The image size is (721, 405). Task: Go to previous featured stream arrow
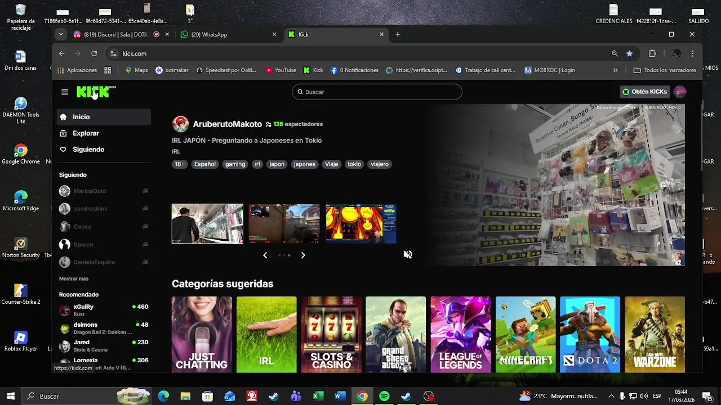265,255
